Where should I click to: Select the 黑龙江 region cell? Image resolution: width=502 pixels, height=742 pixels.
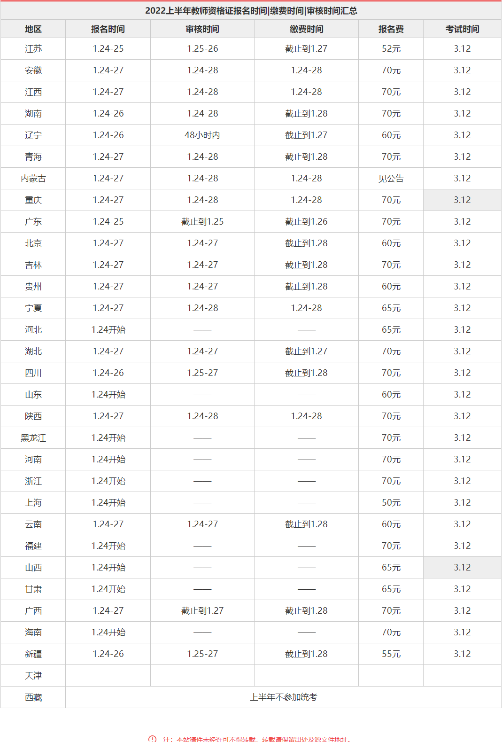[x=33, y=438]
